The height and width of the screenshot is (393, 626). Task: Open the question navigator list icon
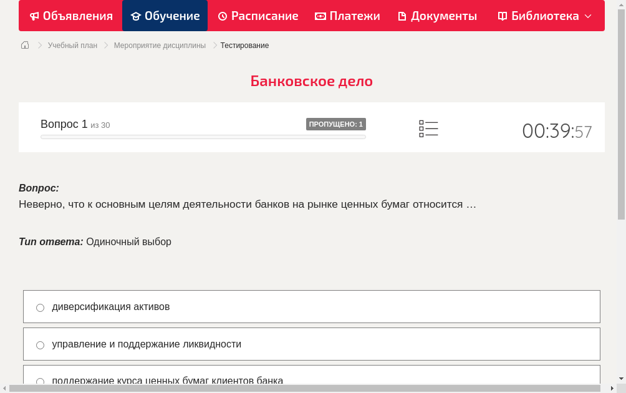[428, 129]
